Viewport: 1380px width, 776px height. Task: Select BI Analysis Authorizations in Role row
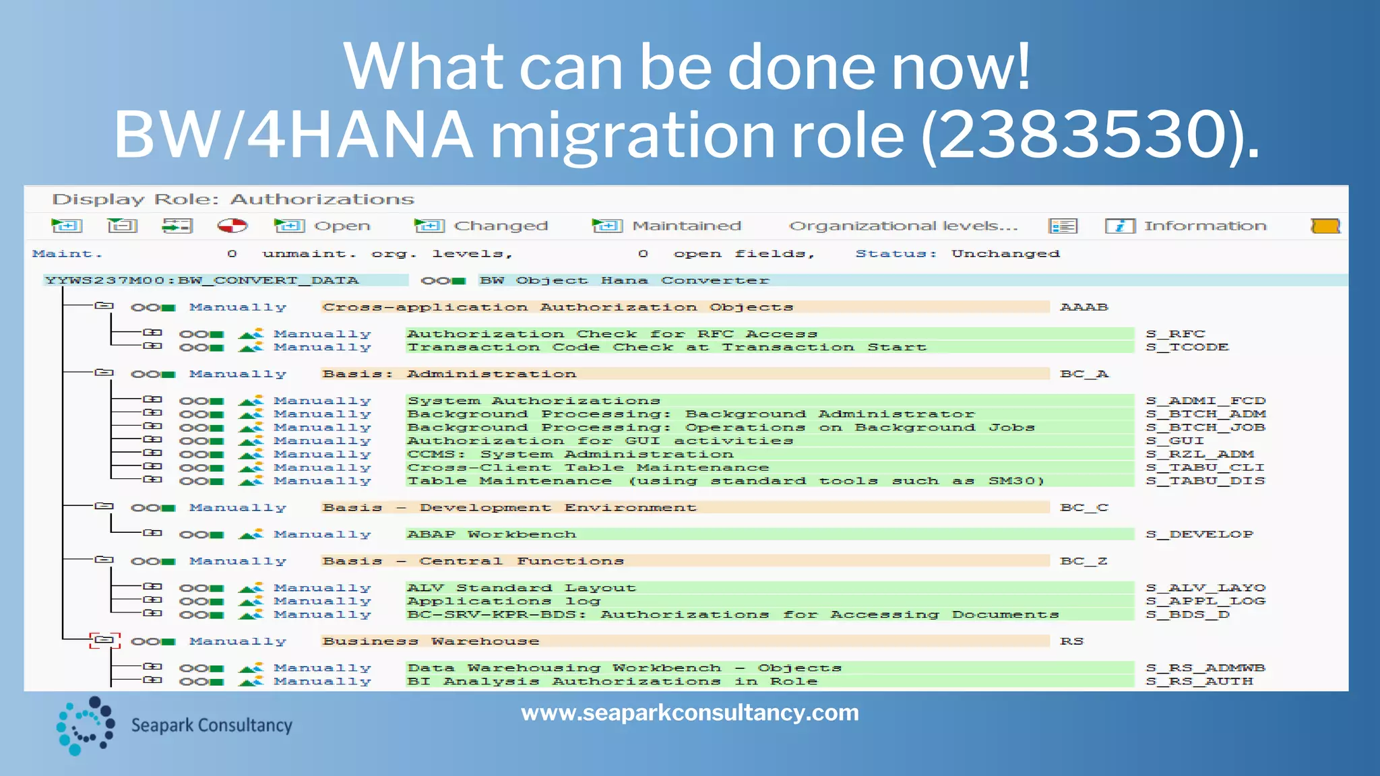[x=770, y=682]
